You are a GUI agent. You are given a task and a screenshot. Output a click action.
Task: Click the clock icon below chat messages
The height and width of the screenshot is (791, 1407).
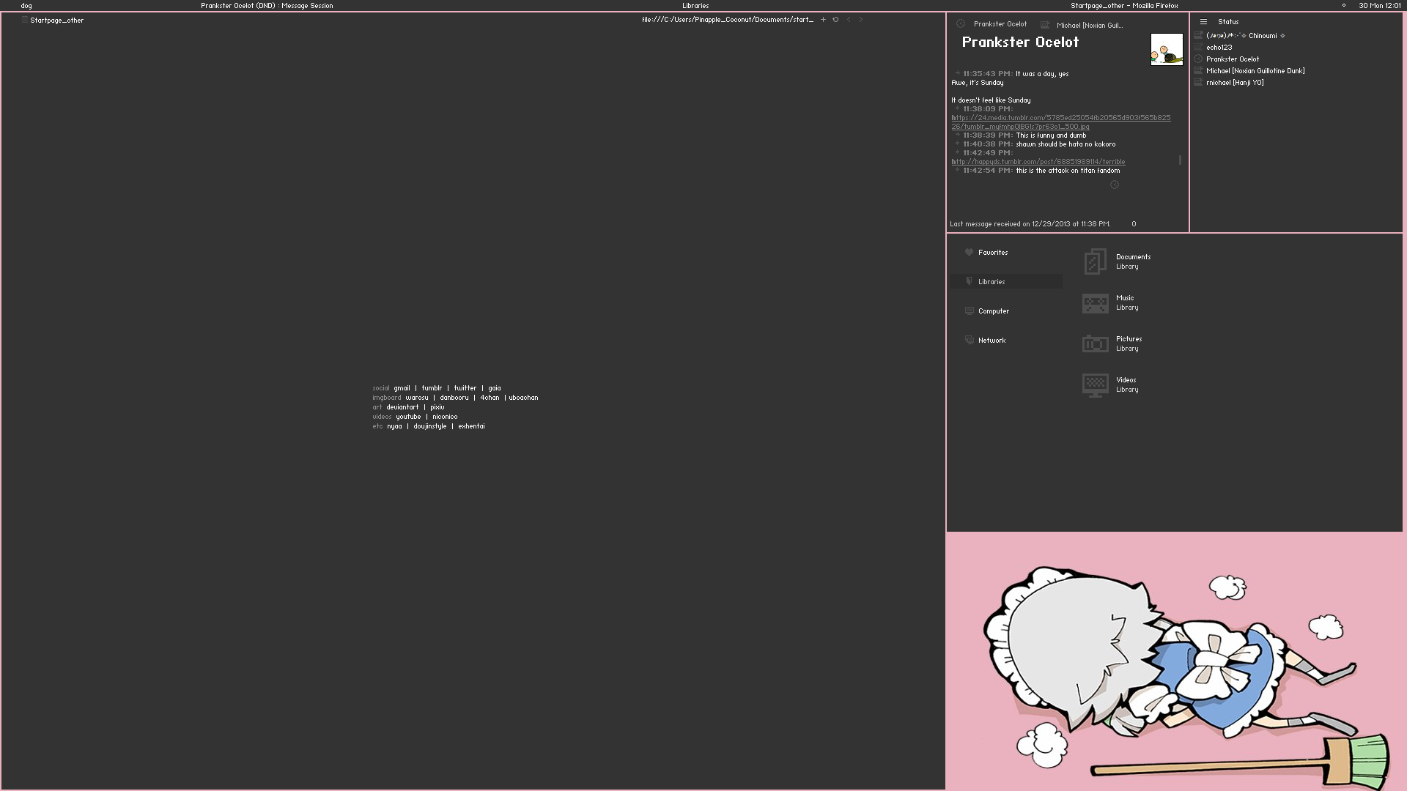pos(1115,185)
